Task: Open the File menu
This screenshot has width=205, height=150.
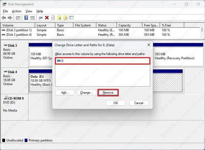Action: coord(5,11)
